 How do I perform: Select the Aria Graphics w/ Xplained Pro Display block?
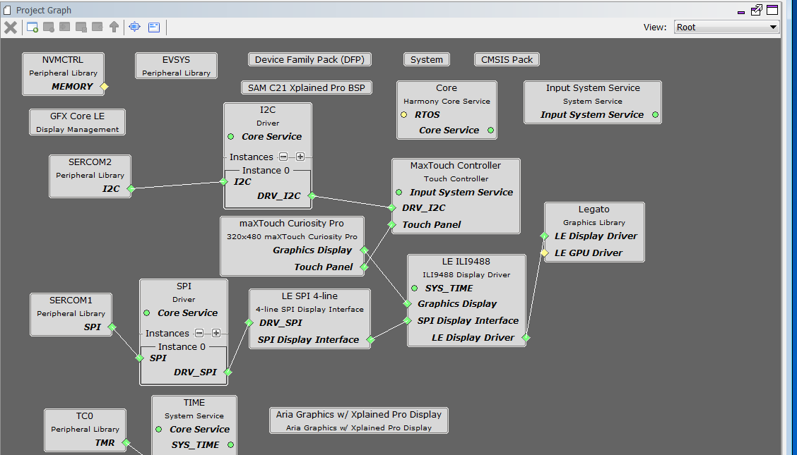[359, 420]
